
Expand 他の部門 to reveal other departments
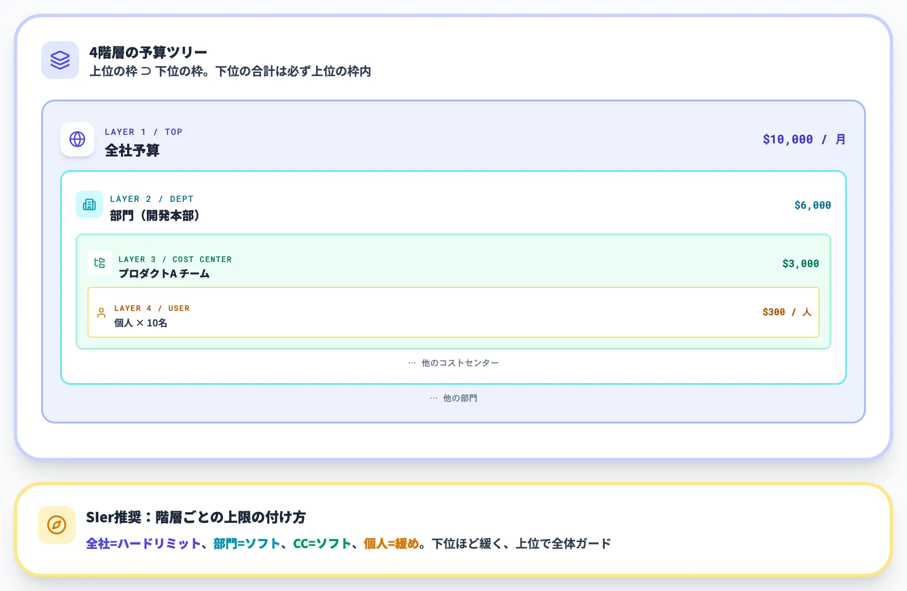click(453, 398)
